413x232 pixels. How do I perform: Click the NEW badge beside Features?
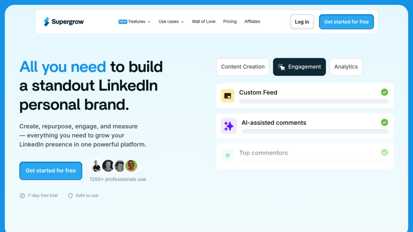point(123,22)
